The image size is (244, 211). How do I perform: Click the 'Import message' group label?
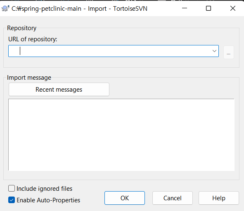point(29,78)
